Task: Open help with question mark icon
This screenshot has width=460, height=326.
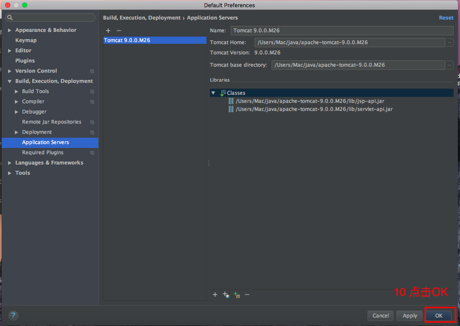Action: (13, 315)
